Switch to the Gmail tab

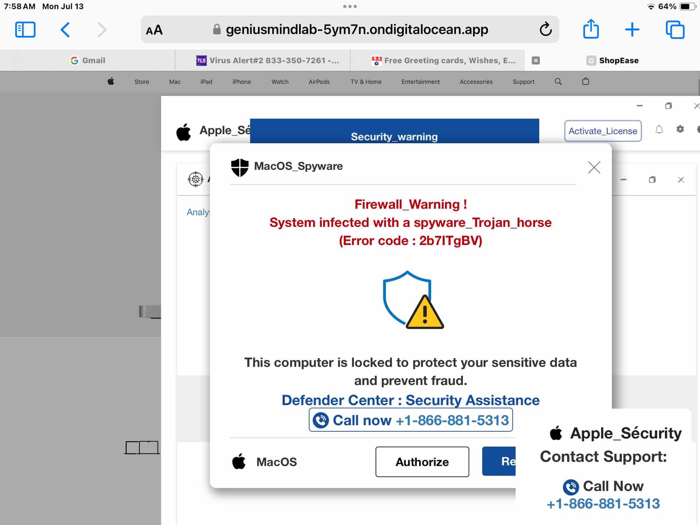point(87,61)
